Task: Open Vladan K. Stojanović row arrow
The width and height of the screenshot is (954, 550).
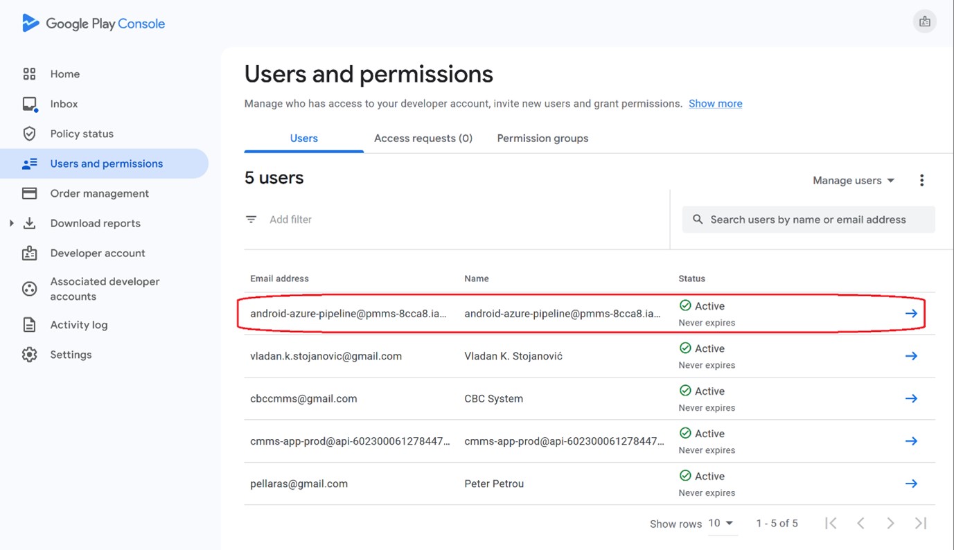Action: [911, 356]
